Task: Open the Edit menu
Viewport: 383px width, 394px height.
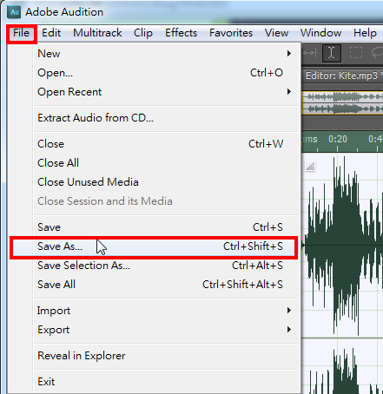Action: pos(51,33)
